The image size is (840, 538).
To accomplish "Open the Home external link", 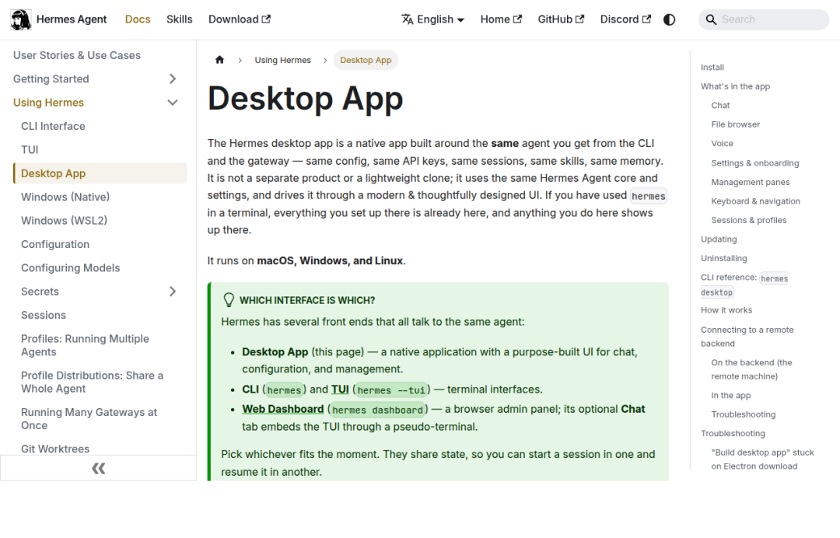I will pos(501,19).
